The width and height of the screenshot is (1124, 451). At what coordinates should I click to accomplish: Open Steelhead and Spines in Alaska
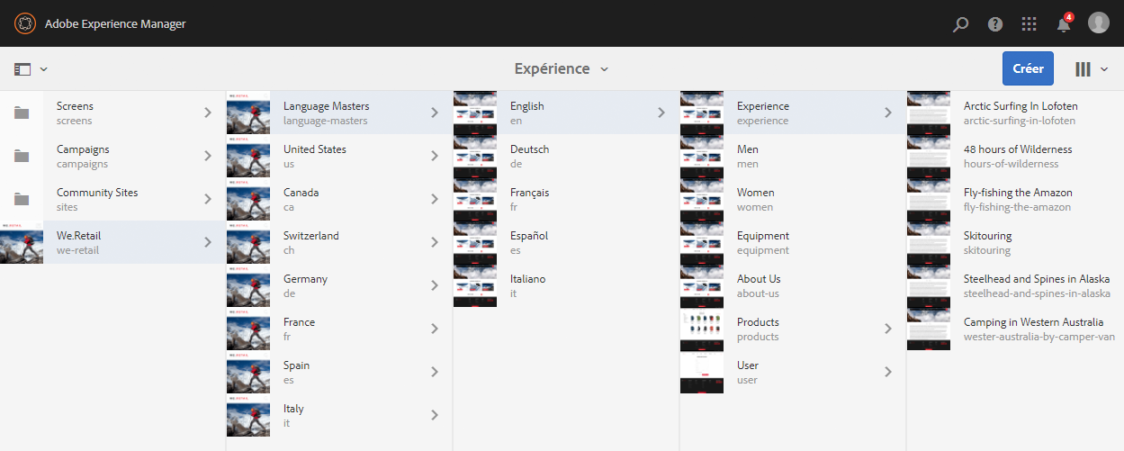(x=1015, y=285)
